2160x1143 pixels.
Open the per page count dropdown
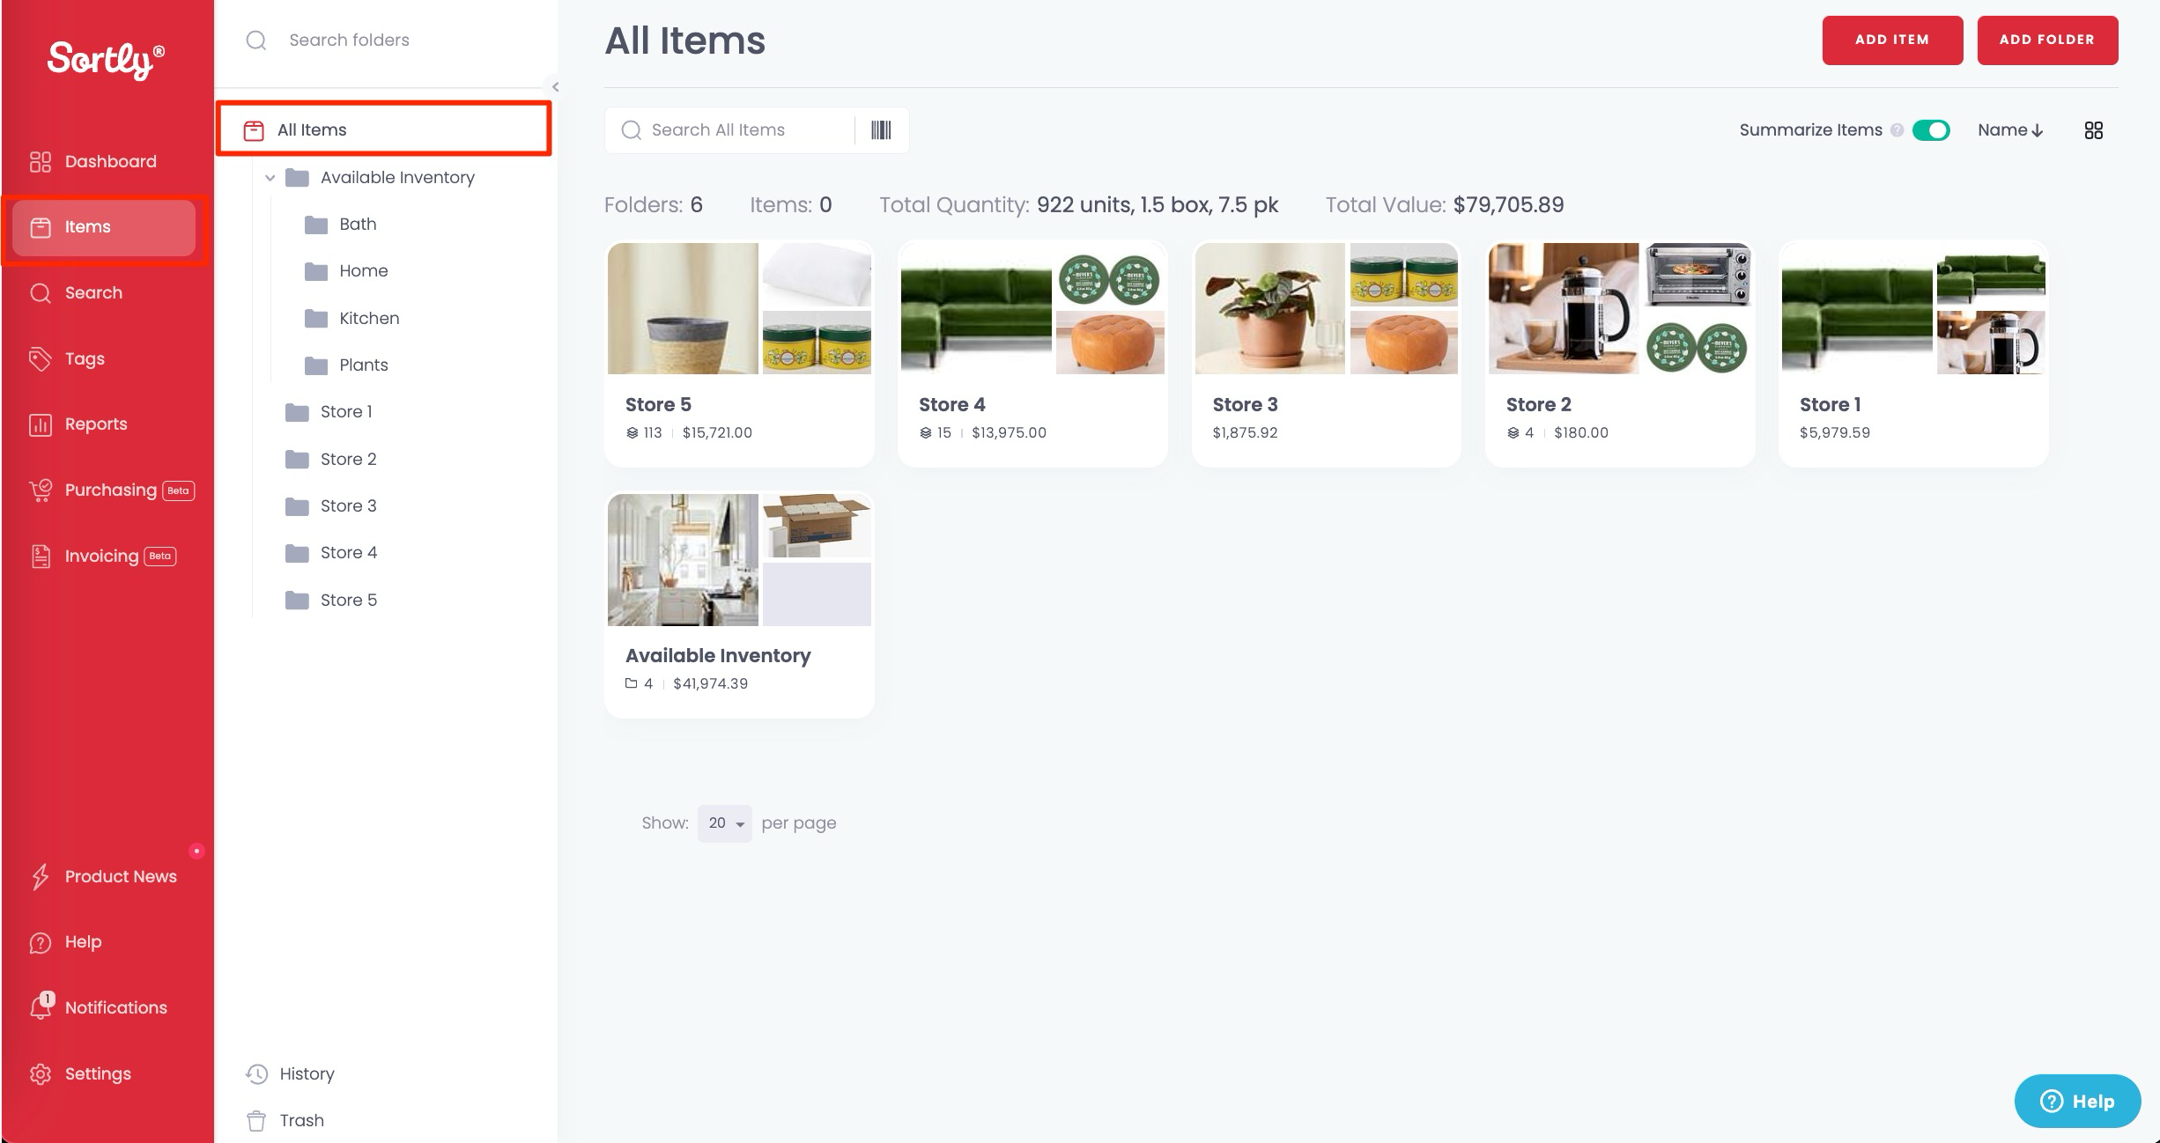tap(724, 823)
